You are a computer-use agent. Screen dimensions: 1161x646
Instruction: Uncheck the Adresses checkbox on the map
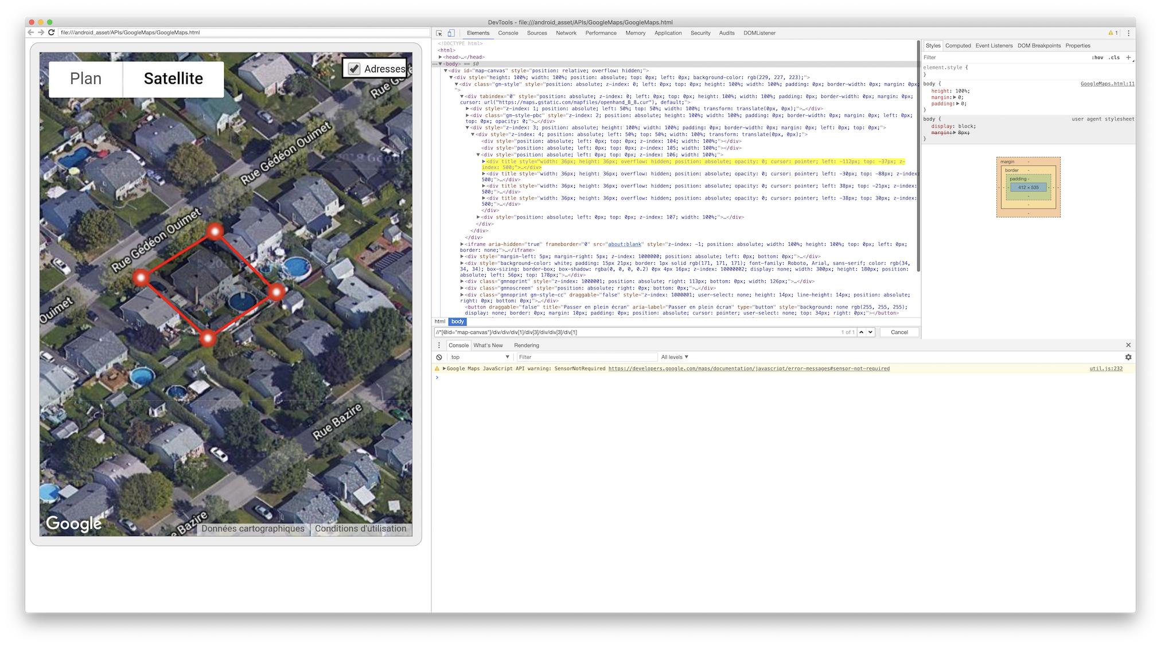(x=354, y=69)
